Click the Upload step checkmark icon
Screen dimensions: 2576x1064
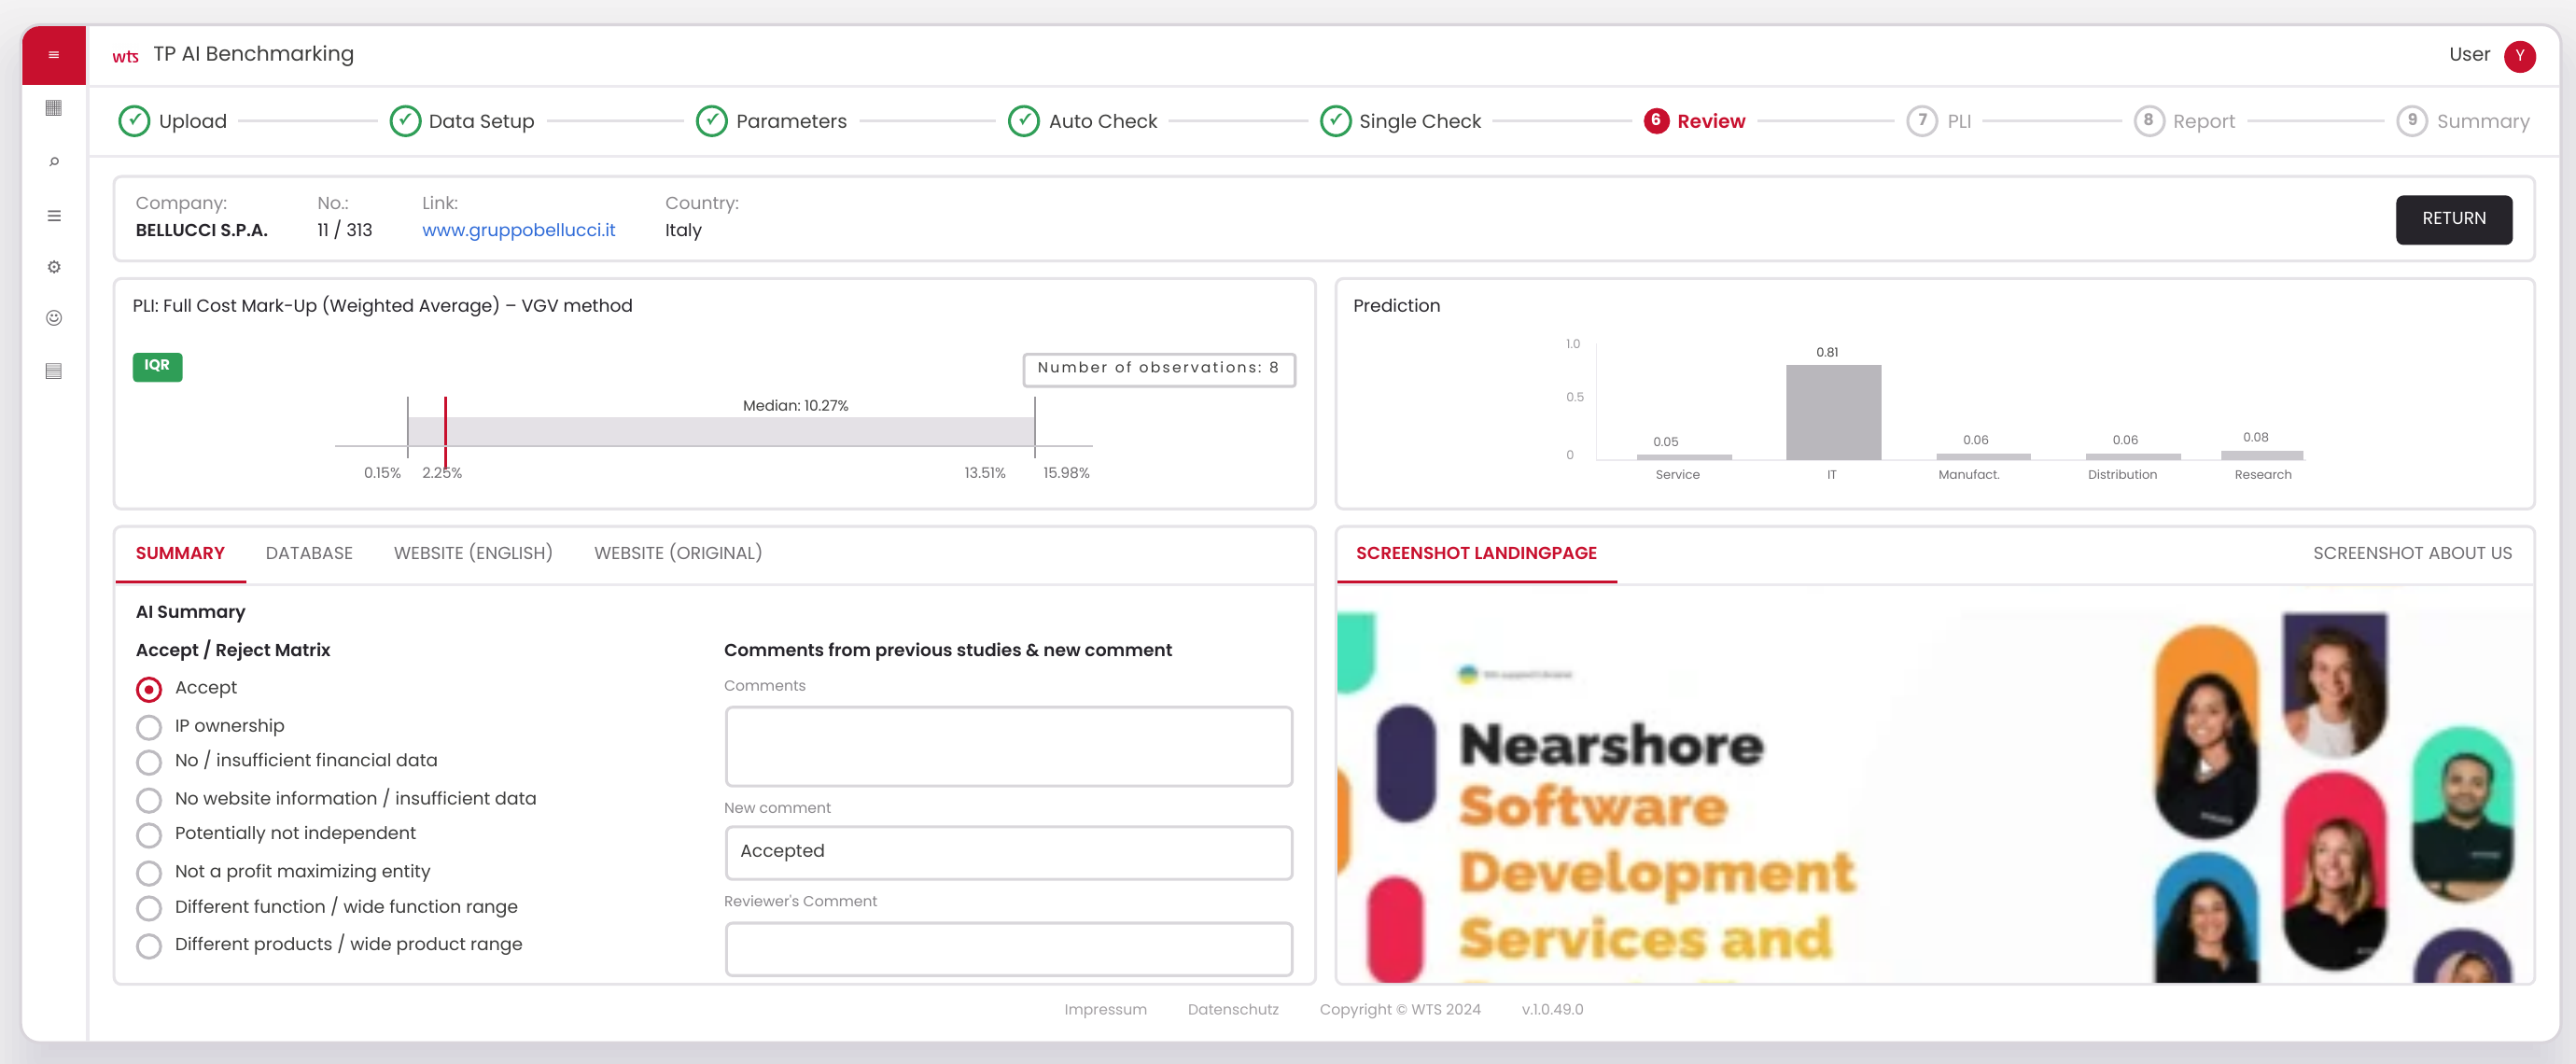click(x=134, y=121)
